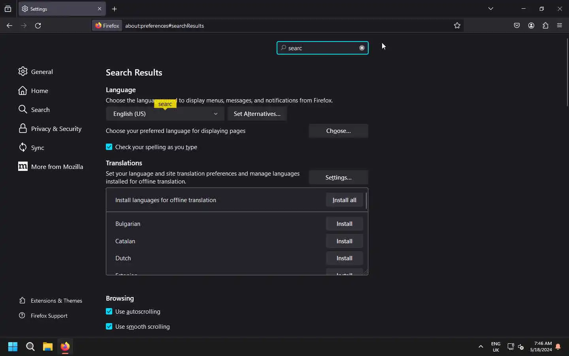The width and height of the screenshot is (569, 356).
Task: Disable Use autoscrolling checkbox
Action: 109,312
